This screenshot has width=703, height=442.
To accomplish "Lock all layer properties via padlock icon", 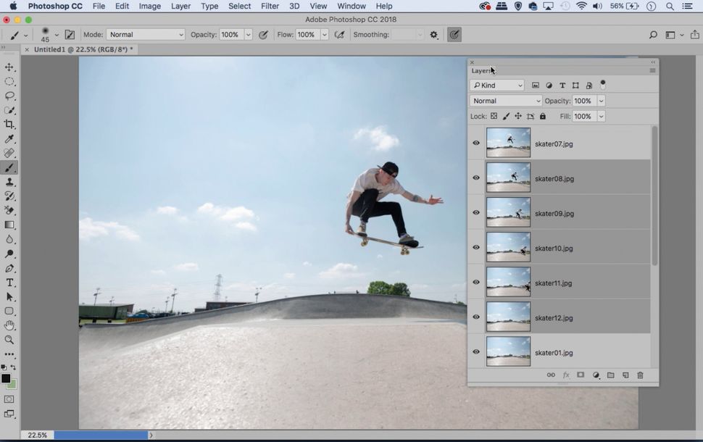I will (542, 116).
